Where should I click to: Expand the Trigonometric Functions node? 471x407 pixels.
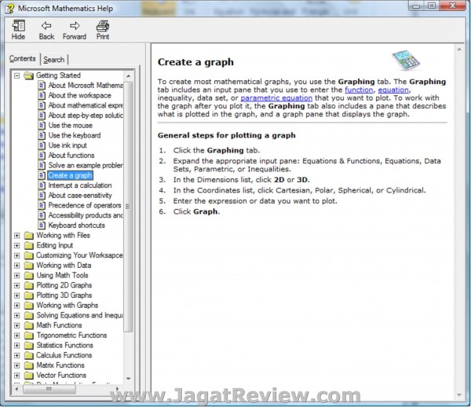click(x=17, y=335)
